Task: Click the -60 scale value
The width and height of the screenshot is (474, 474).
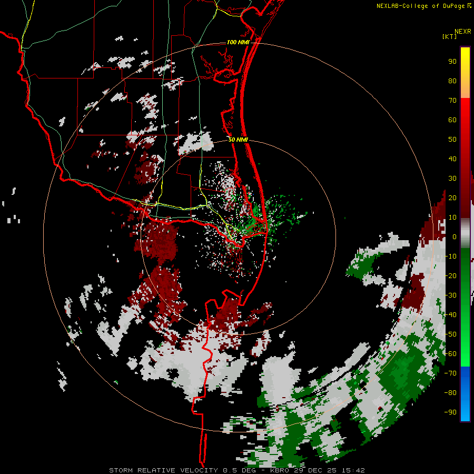Action: [450, 354]
